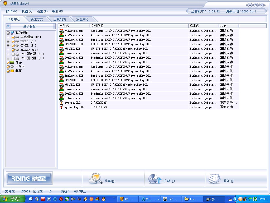
Task: Sort by 文件名 column header
Action: (x=74, y=26)
